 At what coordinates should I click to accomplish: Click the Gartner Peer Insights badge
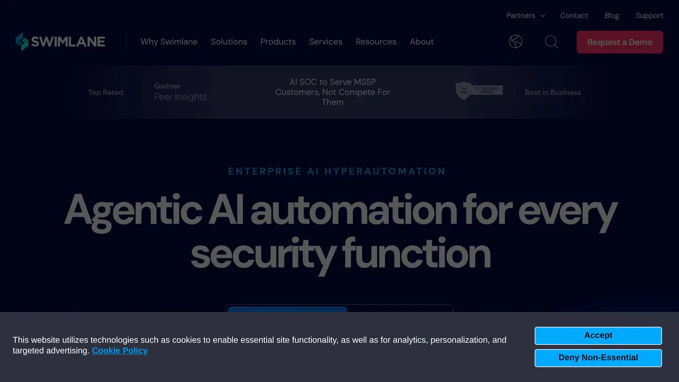(x=181, y=92)
